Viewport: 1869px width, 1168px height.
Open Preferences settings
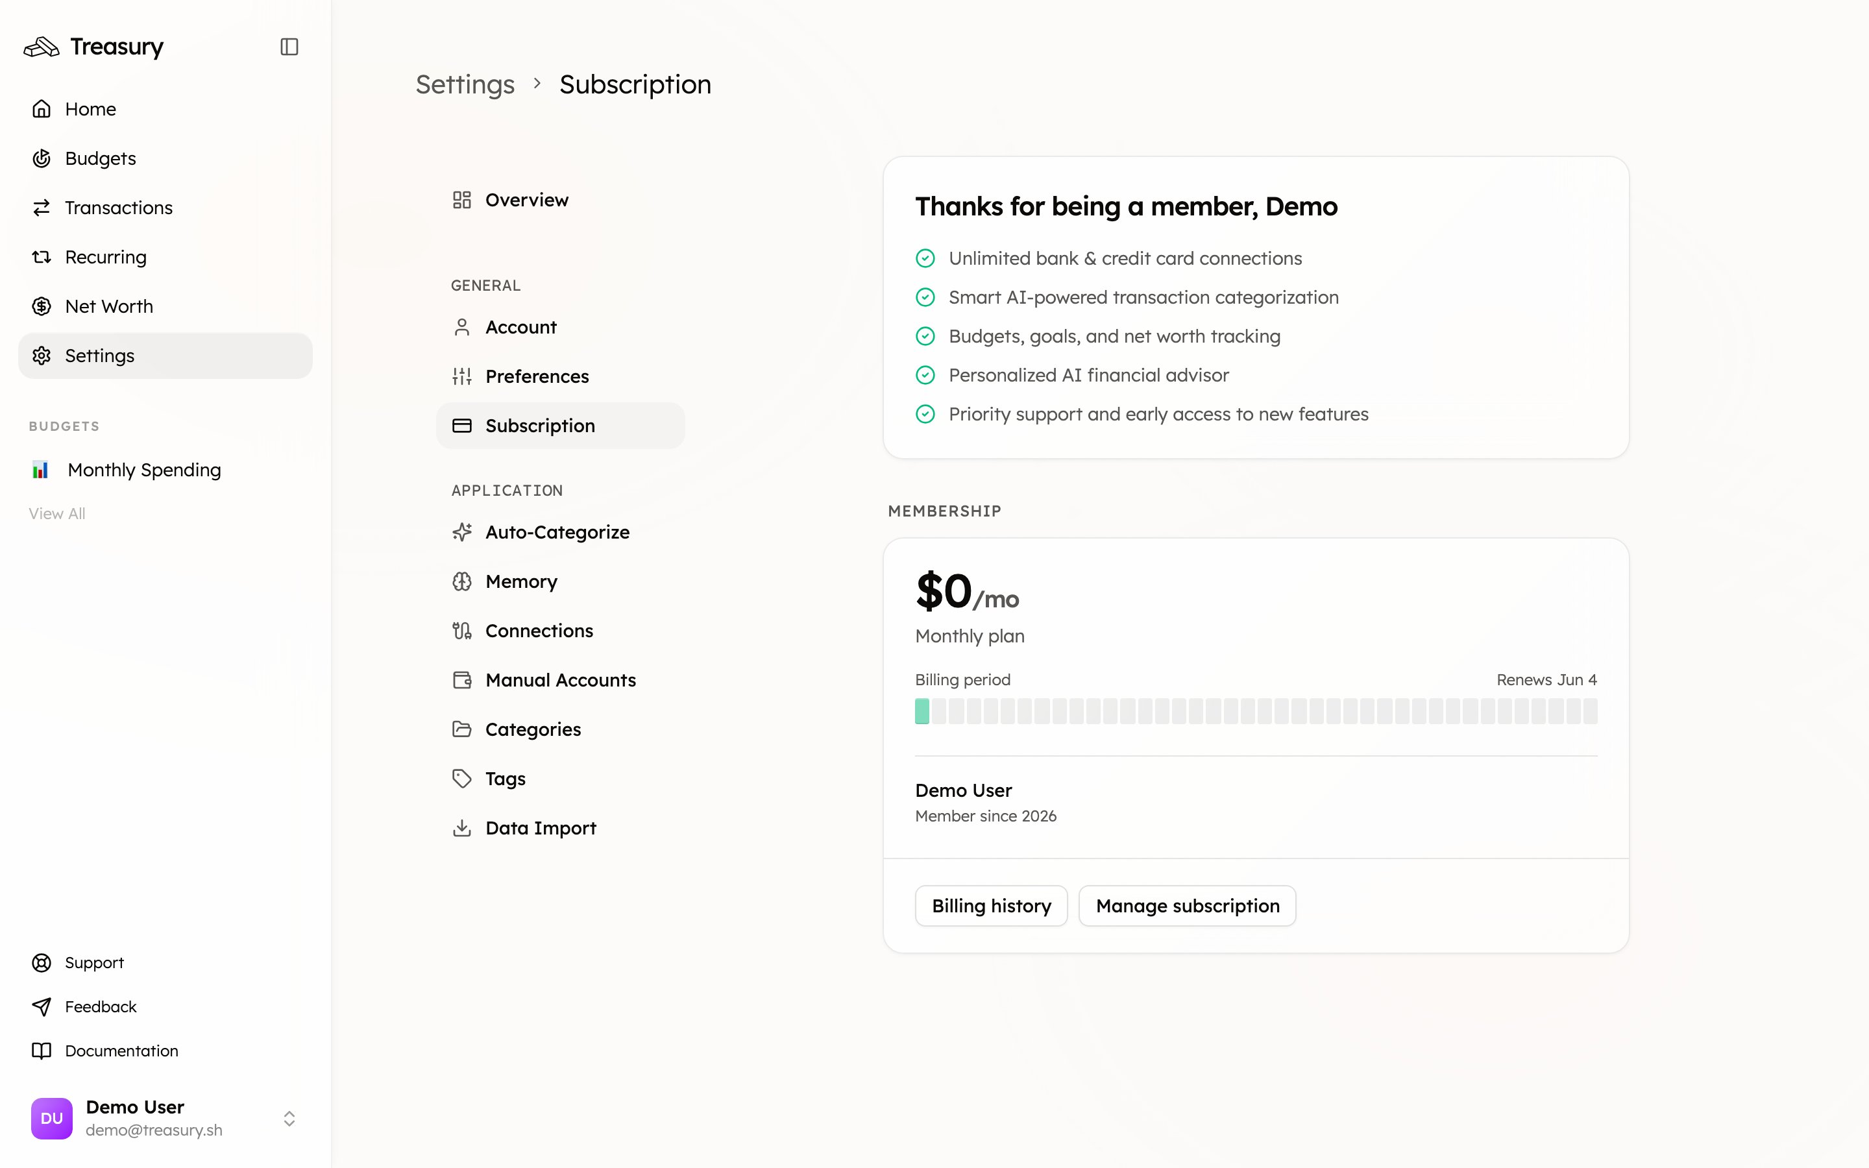coord(561,377)
